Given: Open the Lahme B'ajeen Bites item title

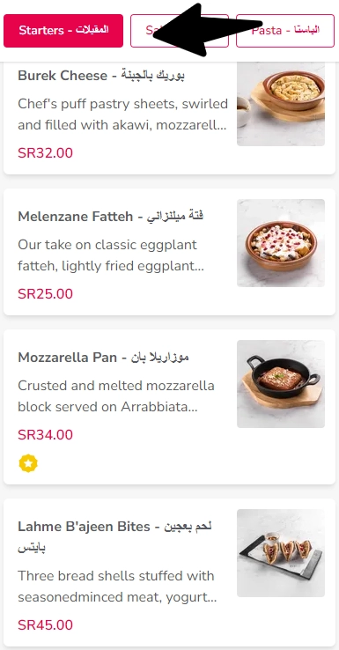Looking at the screenshot, I should 114,537.
